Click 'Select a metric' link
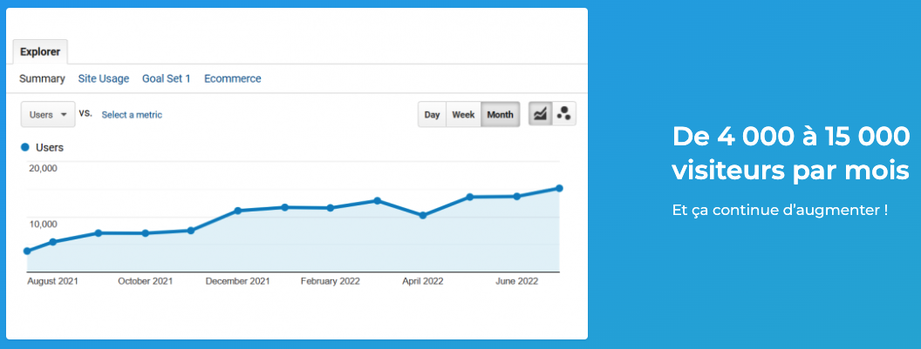The height and width of the screenshot is (349, 921). pyautogui.click(x=132, y=115)
